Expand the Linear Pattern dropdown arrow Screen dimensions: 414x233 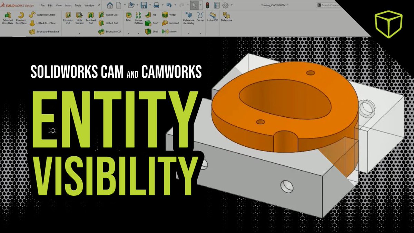[x=139, y=33]
